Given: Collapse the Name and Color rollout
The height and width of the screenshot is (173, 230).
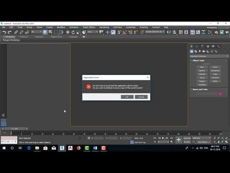Looking at the screenshot, I should click(x=191, y=89).
